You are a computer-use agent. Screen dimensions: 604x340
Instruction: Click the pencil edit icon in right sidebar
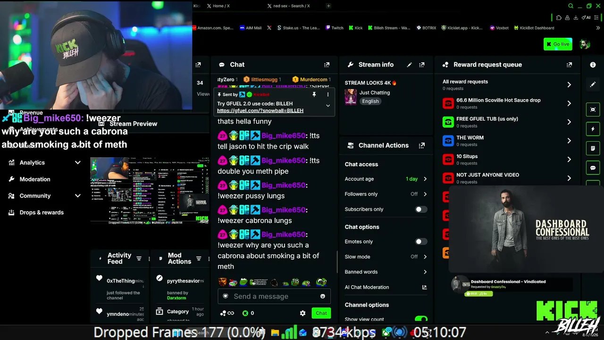[593, 85]
